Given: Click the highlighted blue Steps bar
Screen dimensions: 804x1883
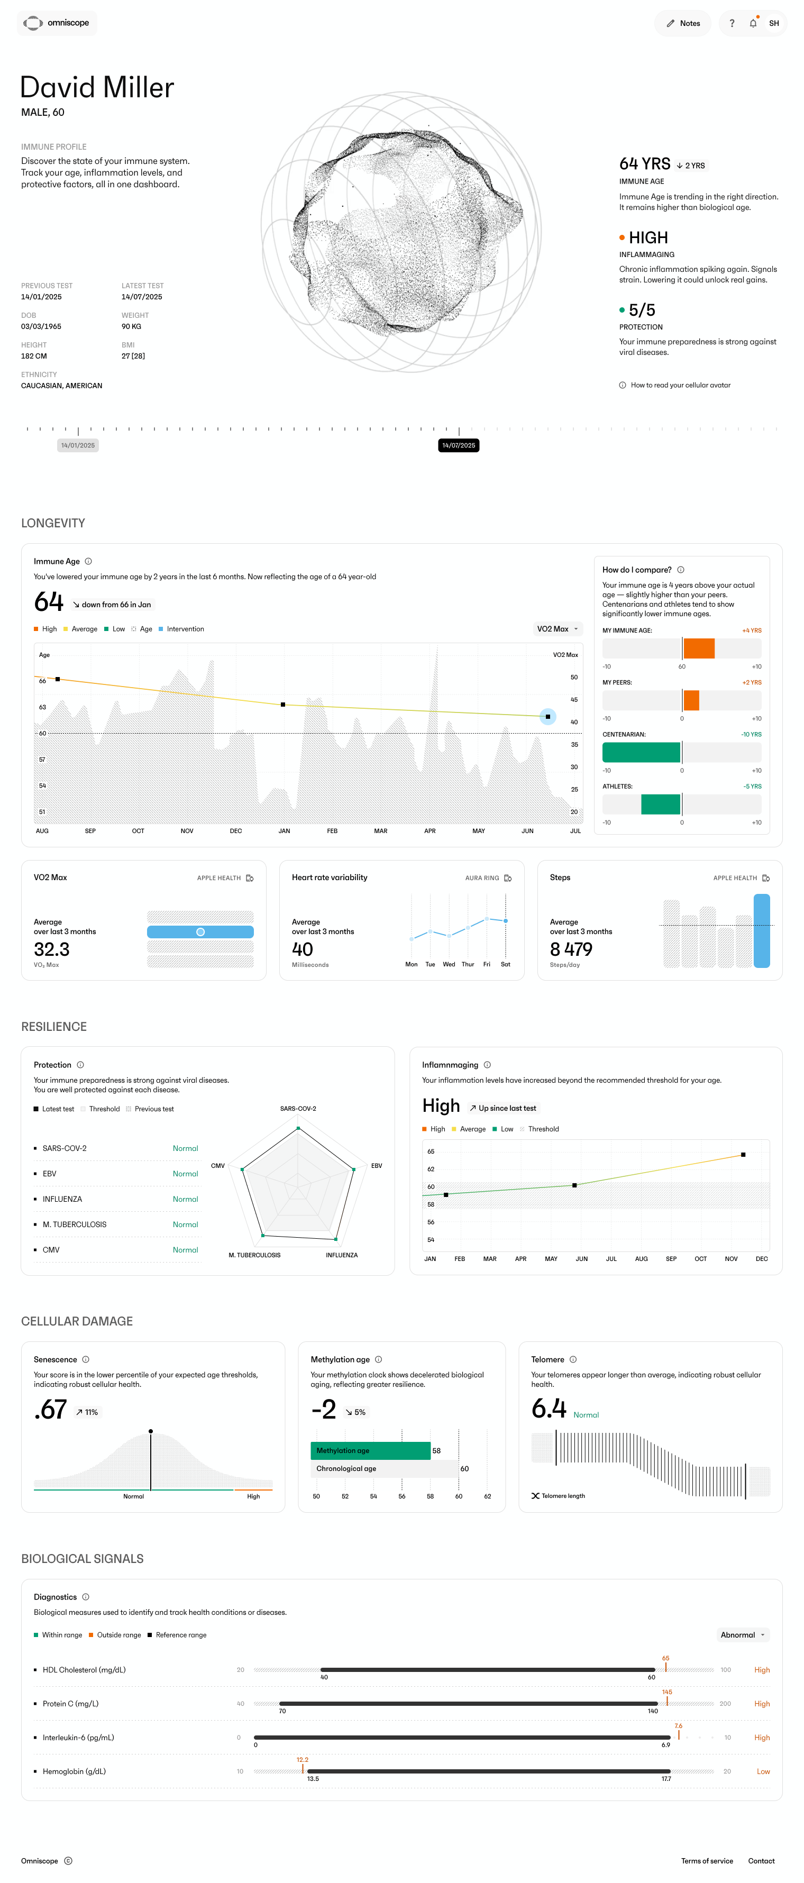Looking at the screenshot, I should [x=762, y=930].
